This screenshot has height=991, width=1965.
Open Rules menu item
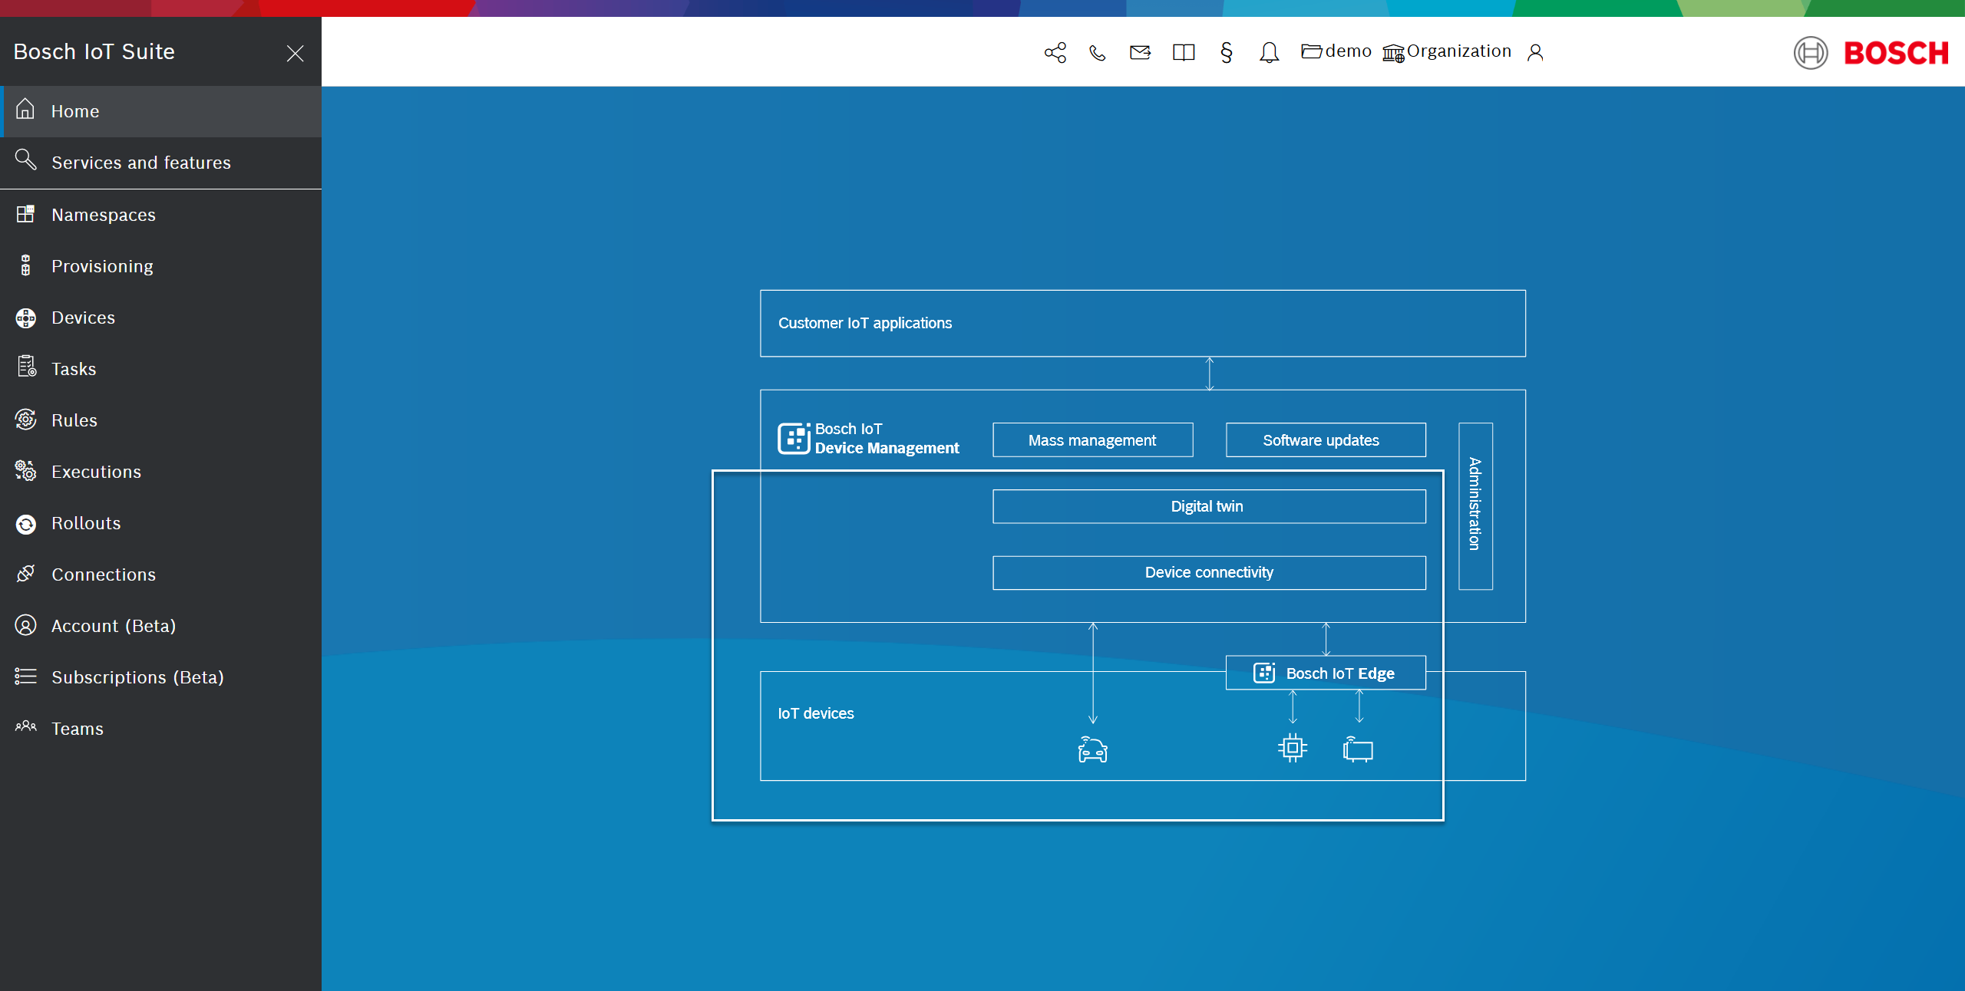[x=71, y=420]
